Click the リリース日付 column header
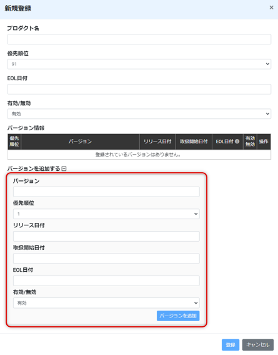The height and width of the screenshot is (355, 278). [x=157, y=141]
